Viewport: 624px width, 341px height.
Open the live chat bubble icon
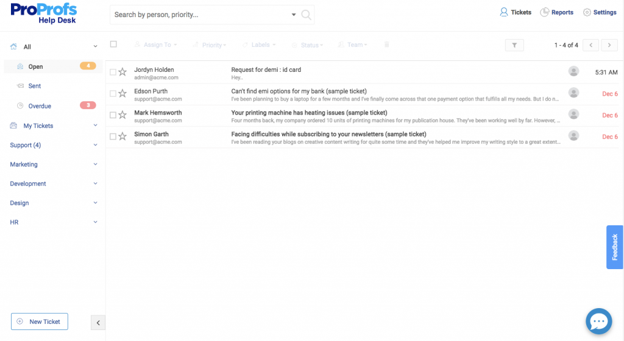coord(598,321)
